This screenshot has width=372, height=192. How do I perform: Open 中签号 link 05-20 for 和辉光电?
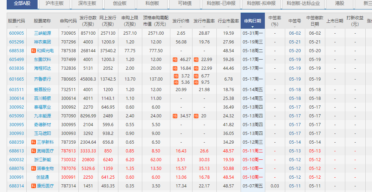coord(295,51)
